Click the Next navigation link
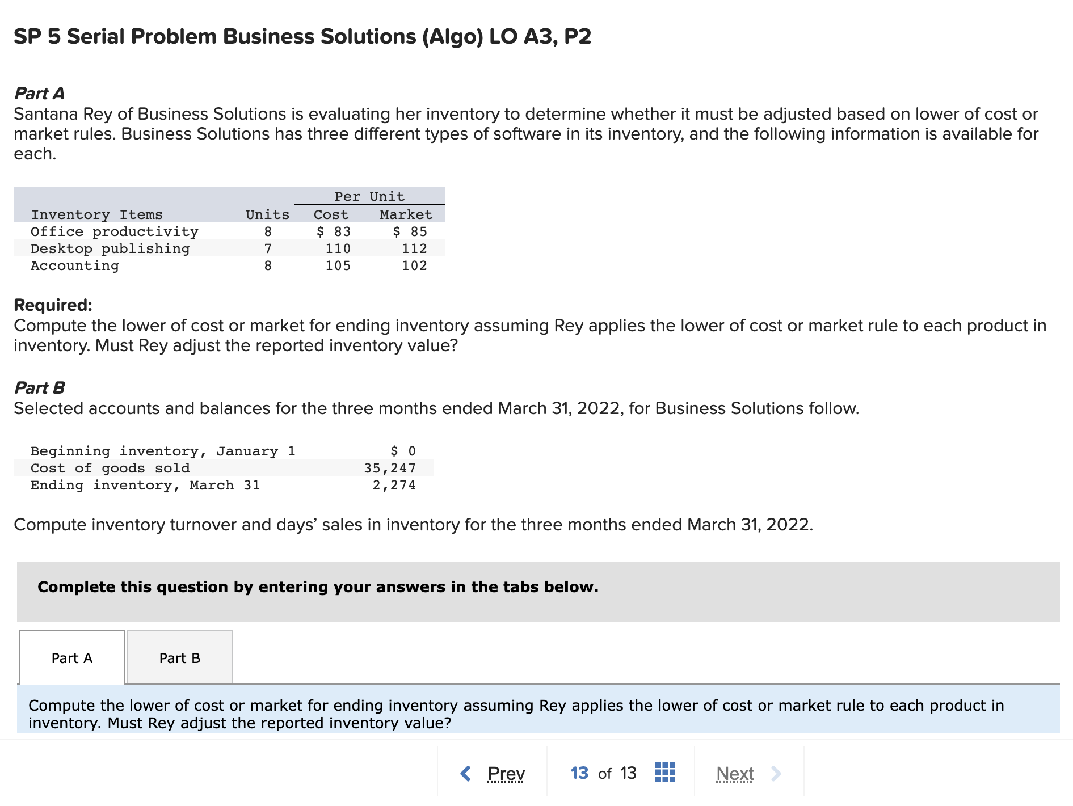Viewport: 1073px width, 806px height. pos(735,773)
